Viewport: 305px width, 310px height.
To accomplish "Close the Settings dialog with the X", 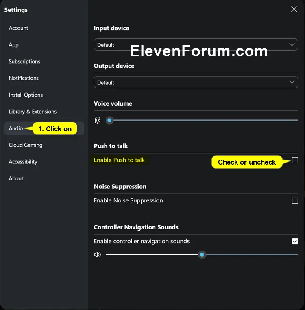I will pos(294,9).
